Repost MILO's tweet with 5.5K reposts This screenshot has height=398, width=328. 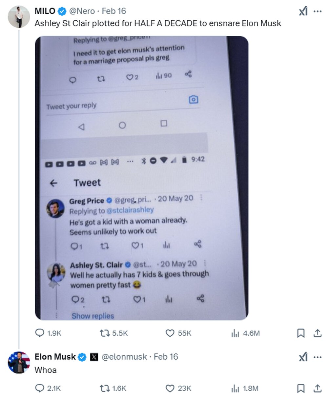[x=104, y=333]
